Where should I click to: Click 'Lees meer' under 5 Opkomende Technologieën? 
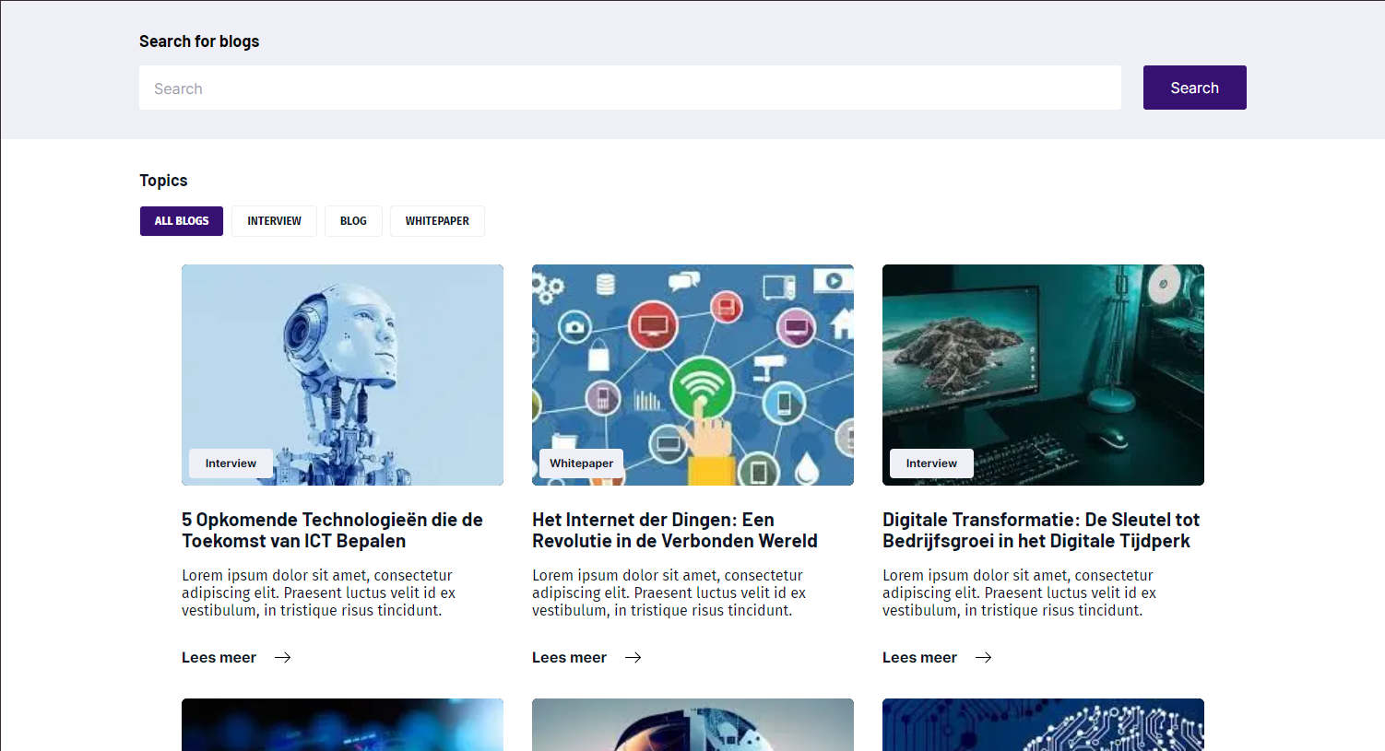pos(219,658)
